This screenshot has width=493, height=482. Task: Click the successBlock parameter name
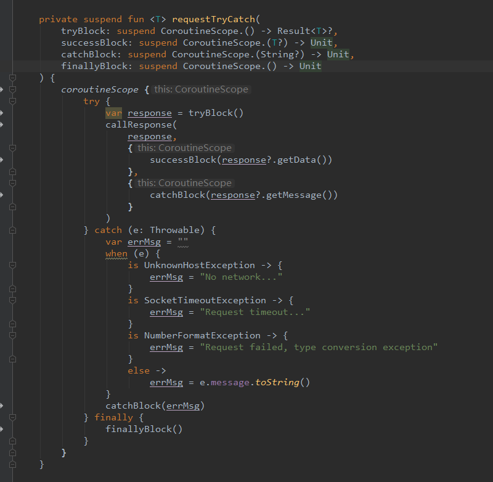[x=94, y=43]
